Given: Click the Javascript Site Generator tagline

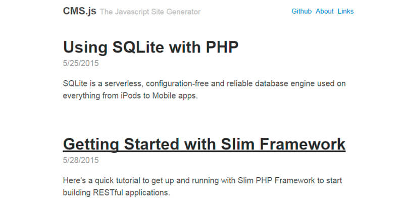Looking at the screenshot, I should (150, 12).
